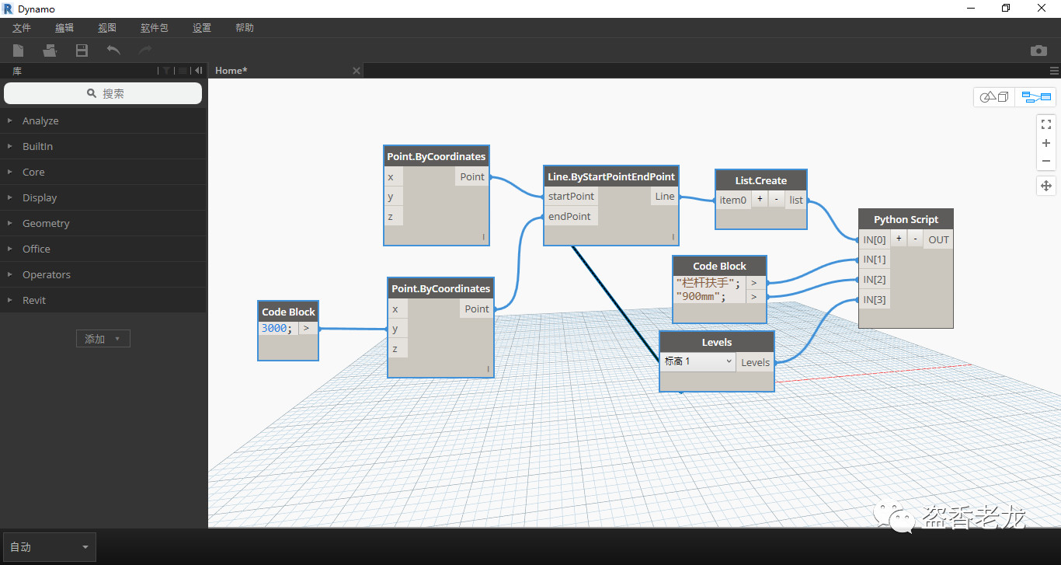The height and width of the screenshot is (565, 1061).
Task: Switch to 3D geometry background preview
Action: click(994, 97)
